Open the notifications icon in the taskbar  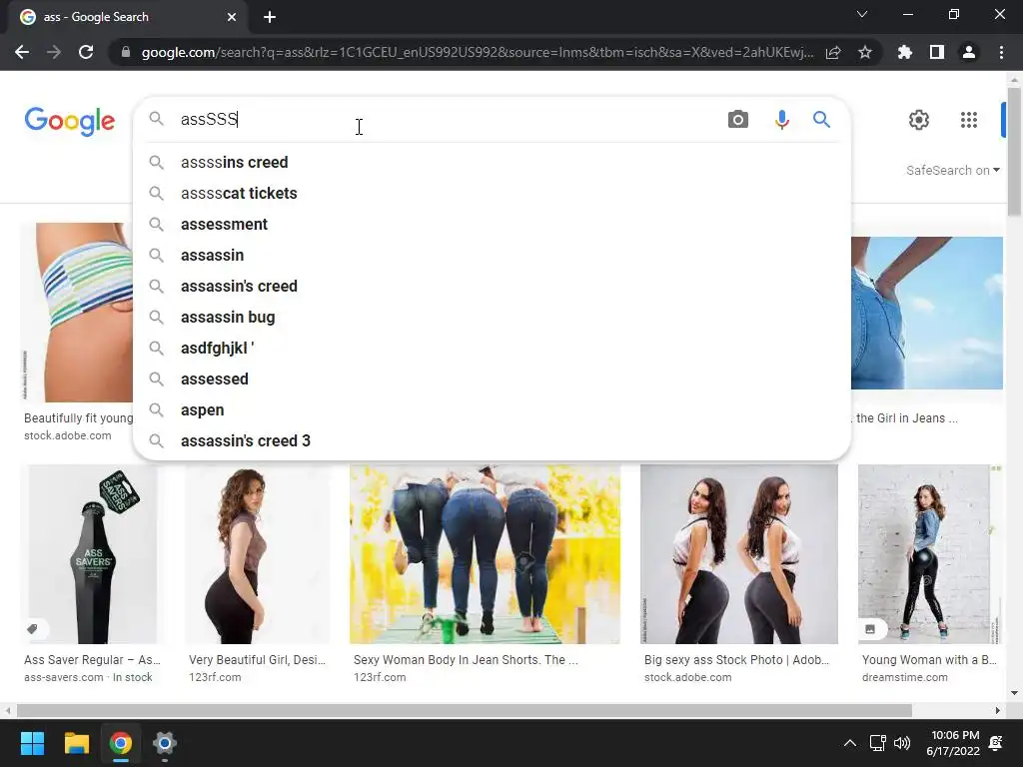[x=996, y=743]
